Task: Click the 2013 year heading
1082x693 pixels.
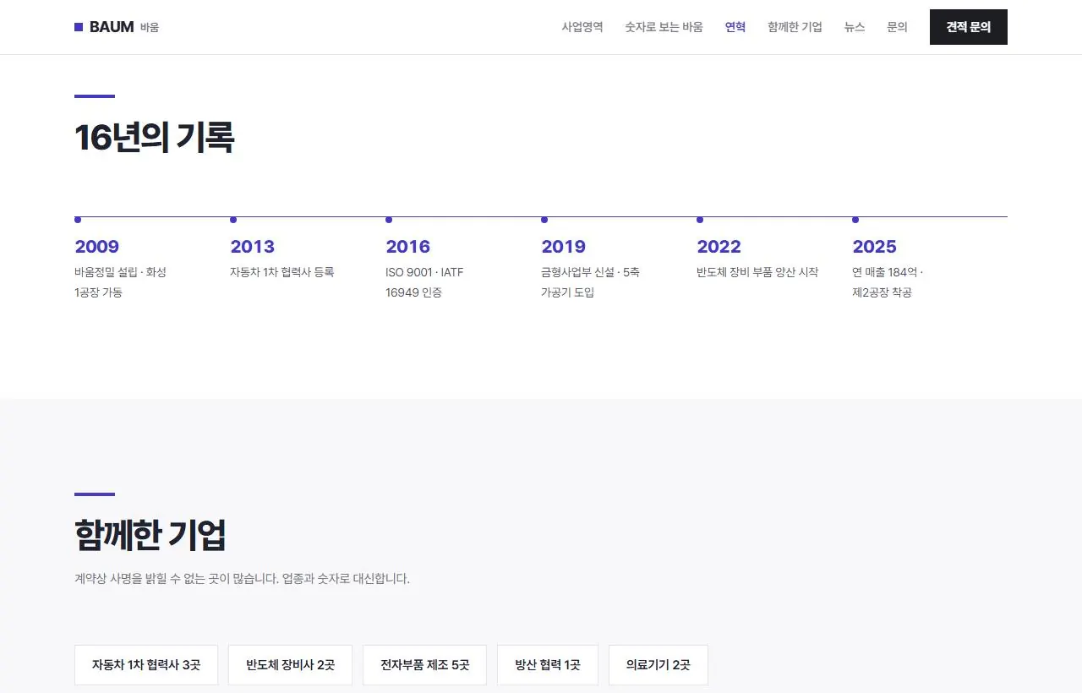Action: point(253,247)
